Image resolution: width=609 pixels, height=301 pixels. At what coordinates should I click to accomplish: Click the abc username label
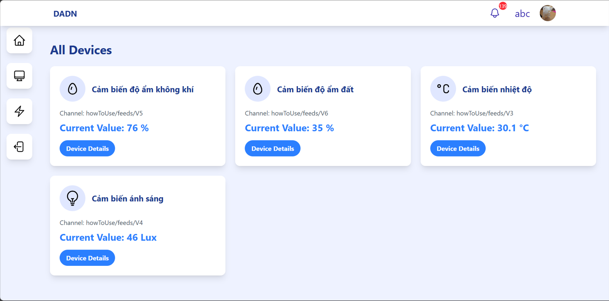coord(522,14)
